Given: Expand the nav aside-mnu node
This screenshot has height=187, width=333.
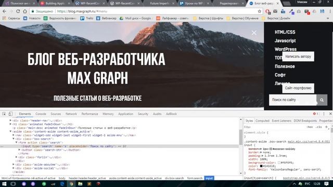Looking at the screenshot, I should (x=14, y=135).
